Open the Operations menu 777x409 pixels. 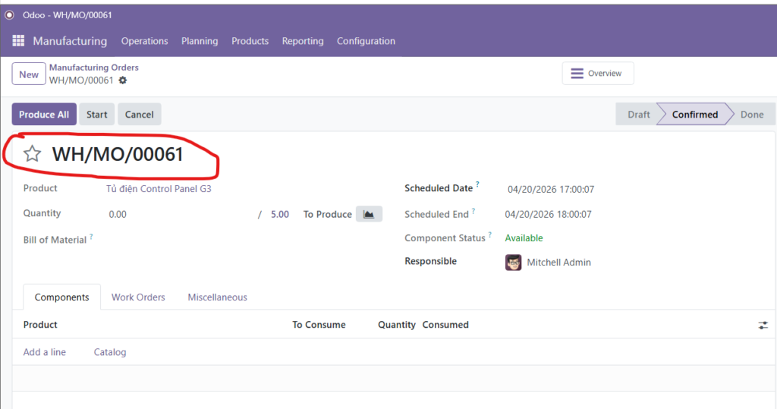tap(144, 41)
